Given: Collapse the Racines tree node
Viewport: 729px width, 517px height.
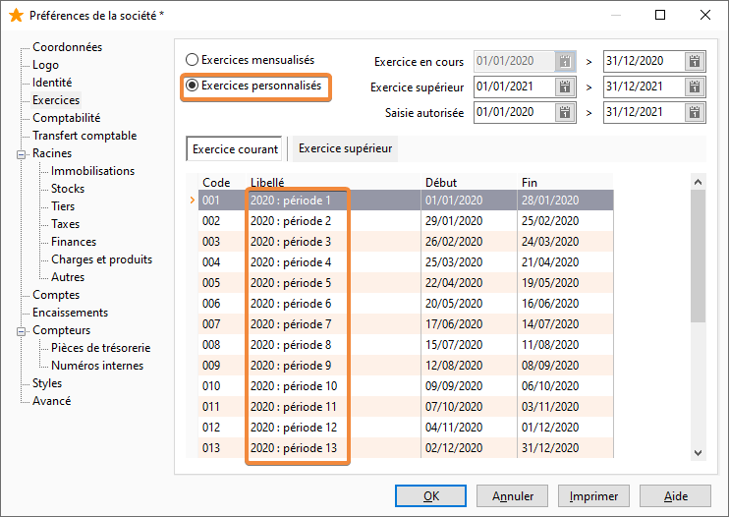Looking at the screenshot, I should (21, 154).
